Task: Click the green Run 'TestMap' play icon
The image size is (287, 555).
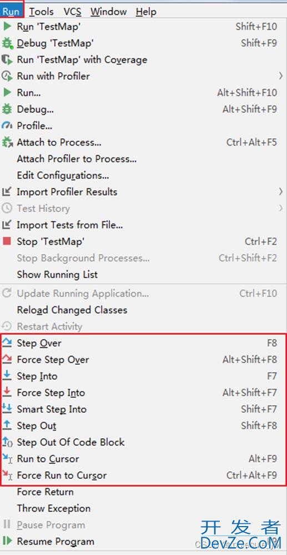Action: click(7, 27)
